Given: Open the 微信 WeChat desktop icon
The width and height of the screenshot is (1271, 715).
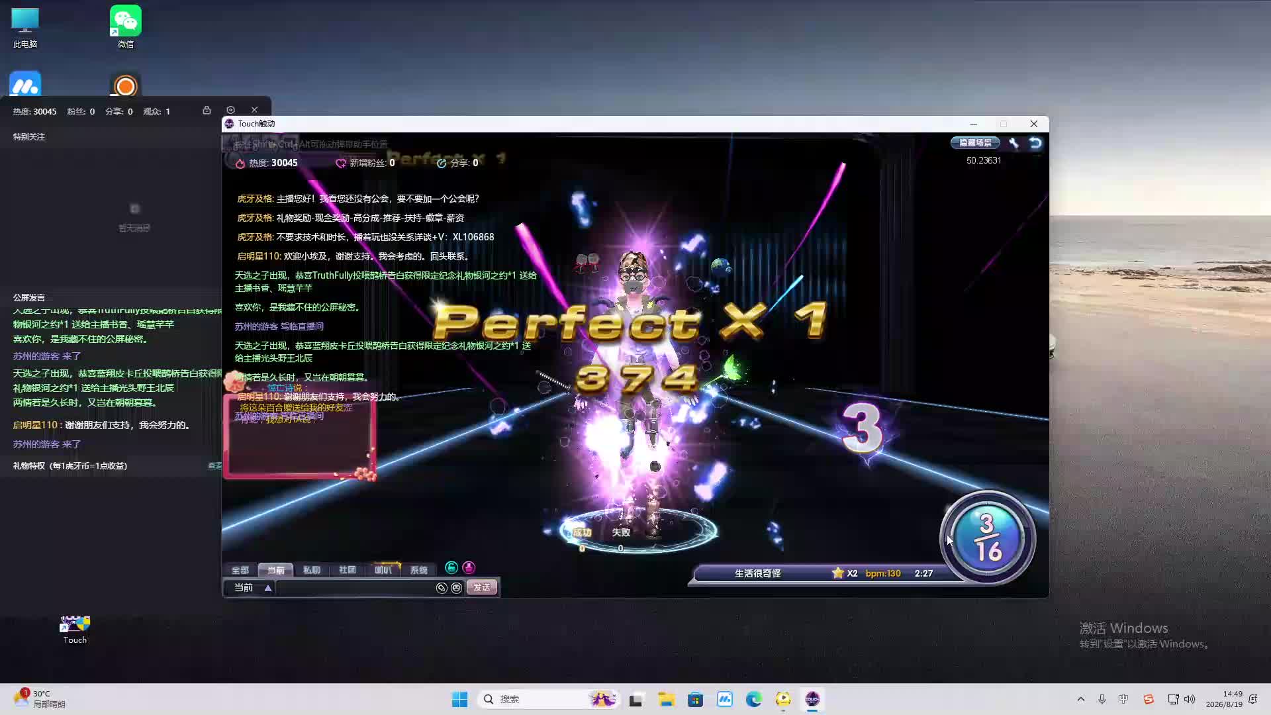Looking at the screenshot, I should point(126,28).
